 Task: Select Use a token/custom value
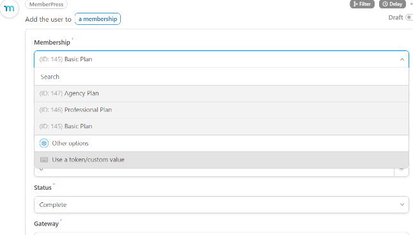[x=221, y=160]
